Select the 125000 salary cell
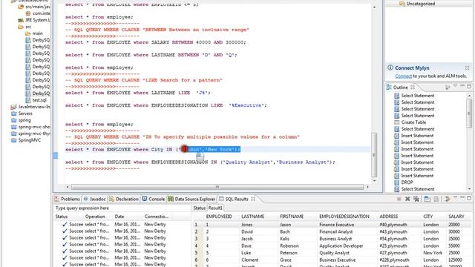 pos(455,260)
